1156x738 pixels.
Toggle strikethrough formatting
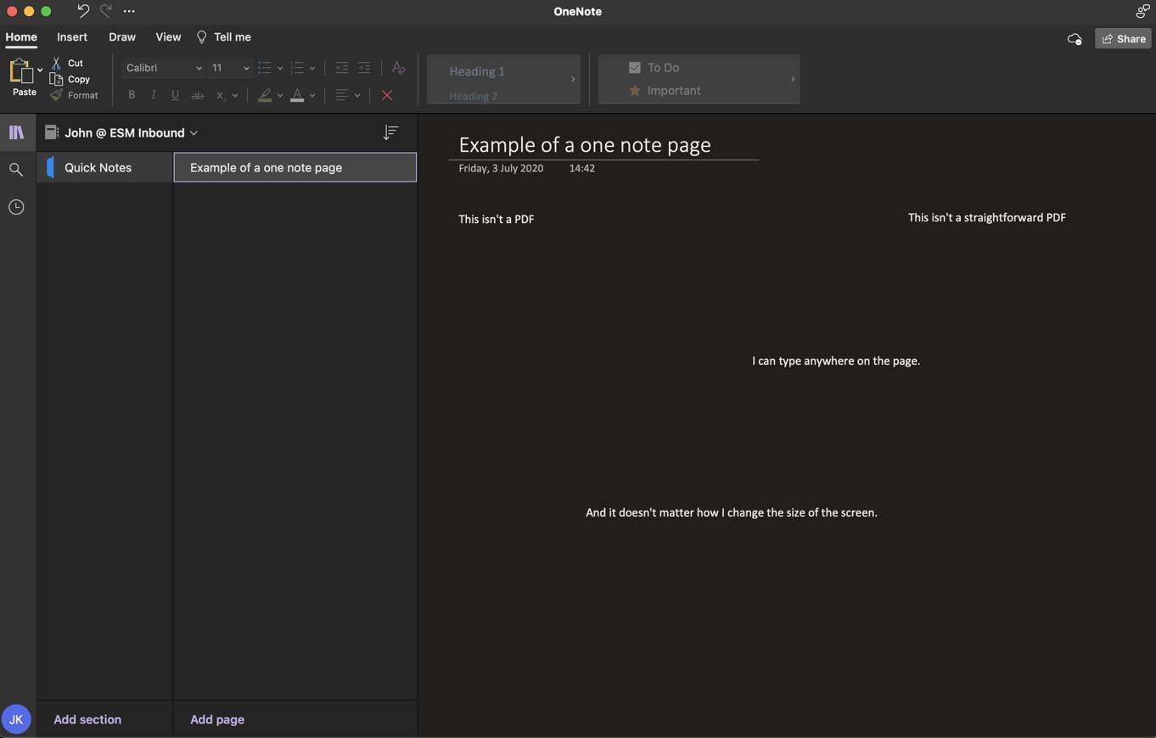pos(198,95)
